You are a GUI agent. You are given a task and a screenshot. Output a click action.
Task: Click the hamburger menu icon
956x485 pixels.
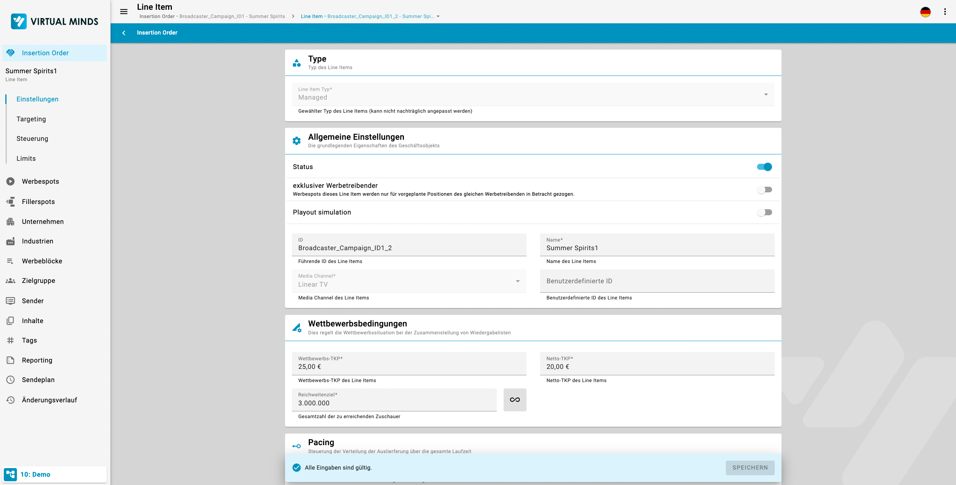(124, 12)
